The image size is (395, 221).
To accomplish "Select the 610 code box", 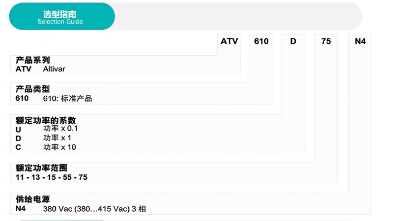I will click(x=261, y=41).
